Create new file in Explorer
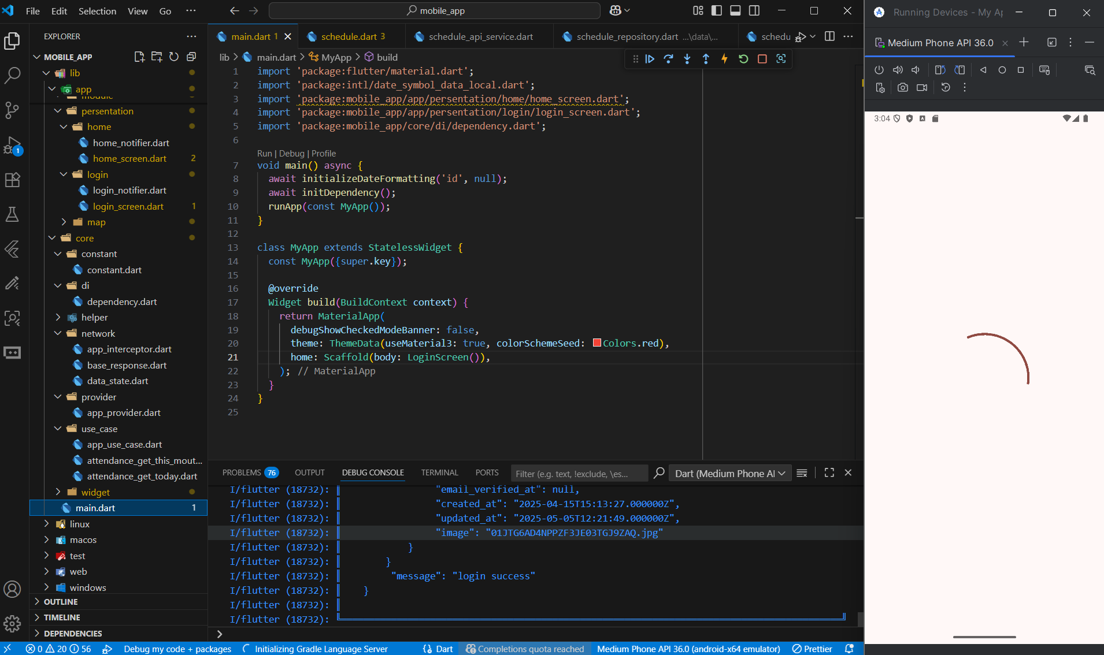 139,57
